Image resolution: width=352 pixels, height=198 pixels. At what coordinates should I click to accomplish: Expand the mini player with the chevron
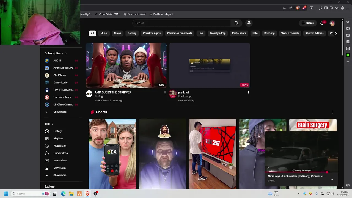(332, 179)
